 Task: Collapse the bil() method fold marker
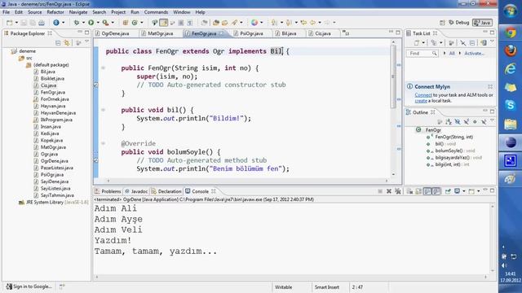pyautogui.click(x=104, y=110)
